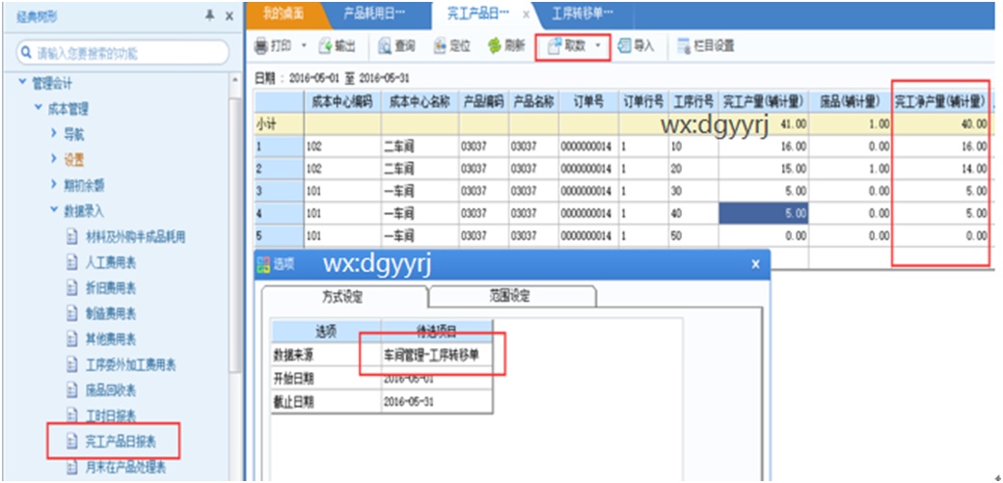Click the 订单号 column header
1003x483 pixels.
point(588,102)
